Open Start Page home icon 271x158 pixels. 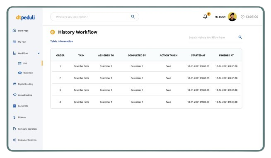tap(15, 30)
